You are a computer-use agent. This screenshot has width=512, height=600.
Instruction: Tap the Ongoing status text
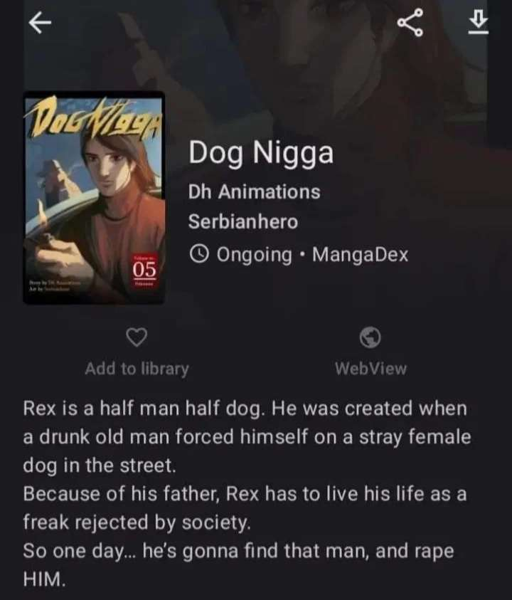click(x=255, y=256)
